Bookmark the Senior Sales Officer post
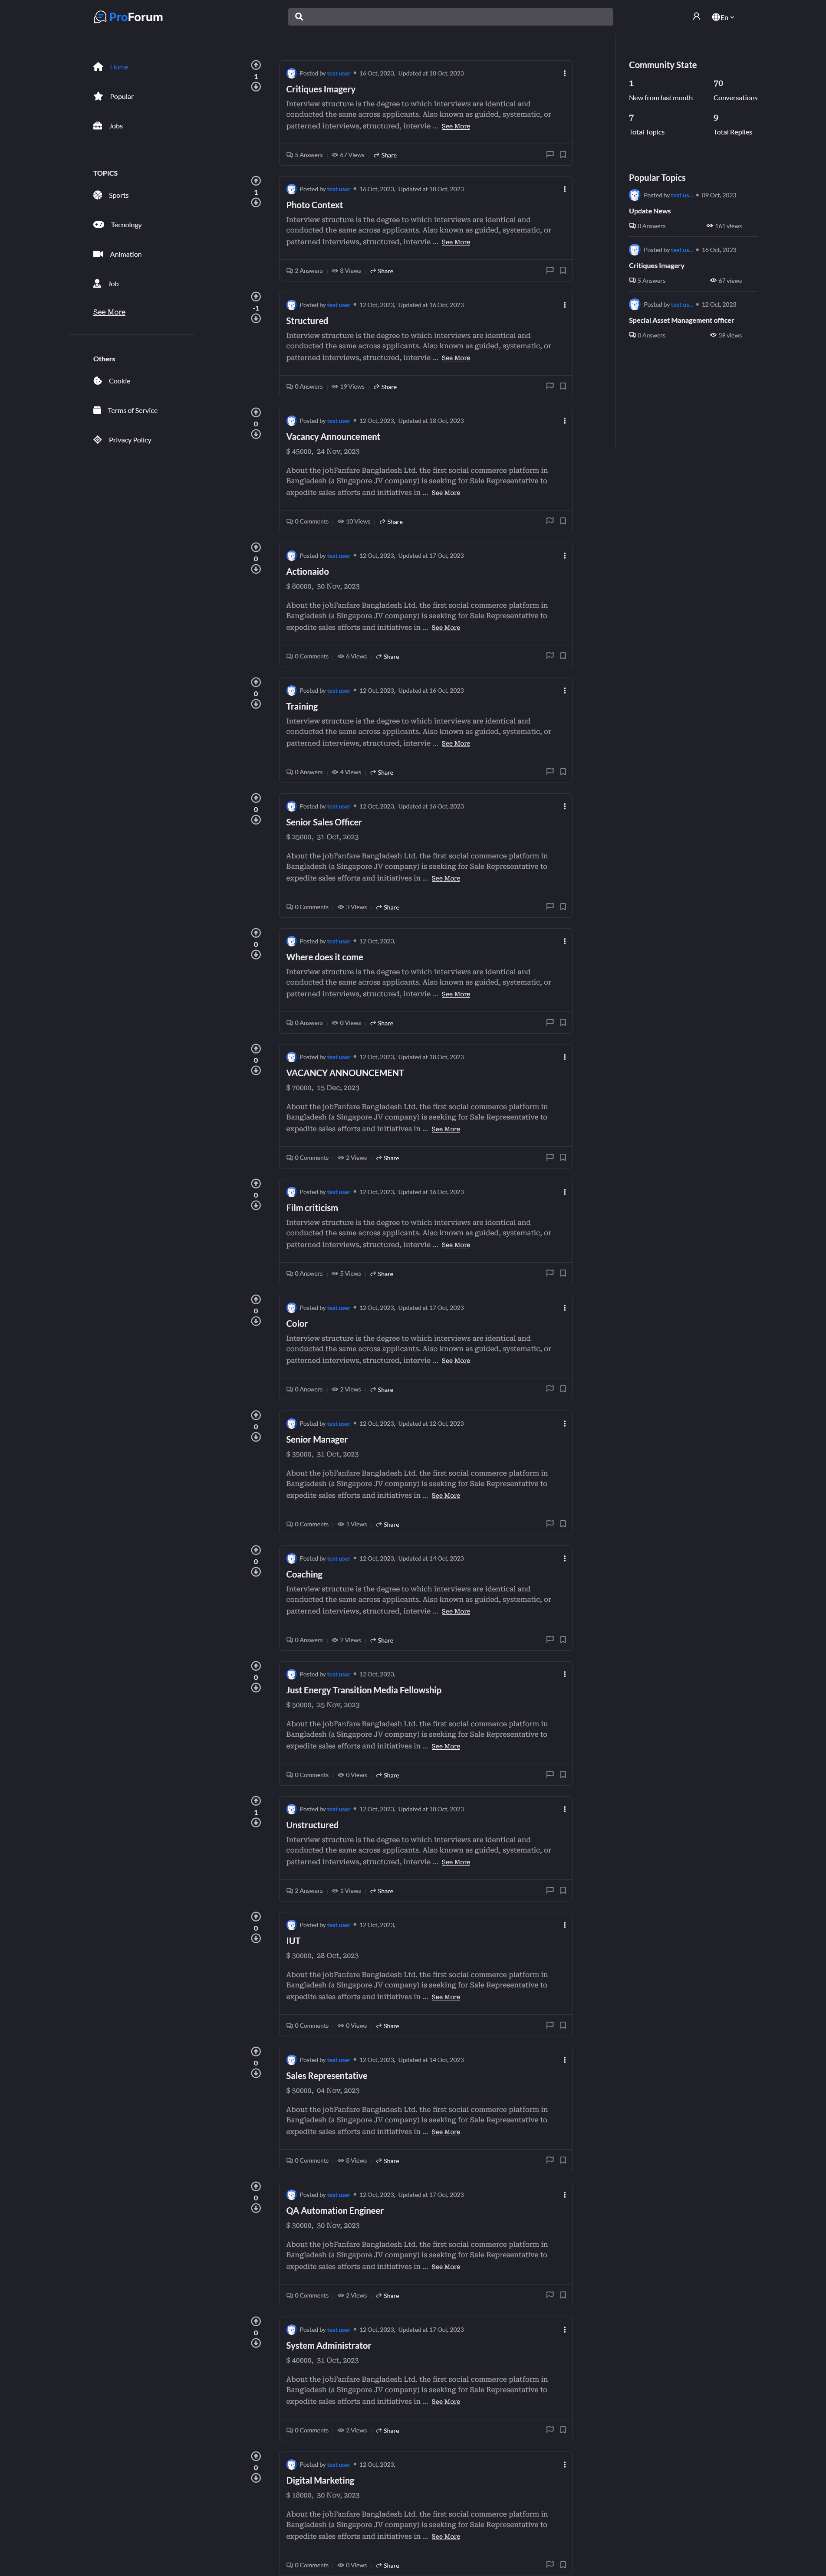The height and width of the screenshot is (2576, 826). 563,907
